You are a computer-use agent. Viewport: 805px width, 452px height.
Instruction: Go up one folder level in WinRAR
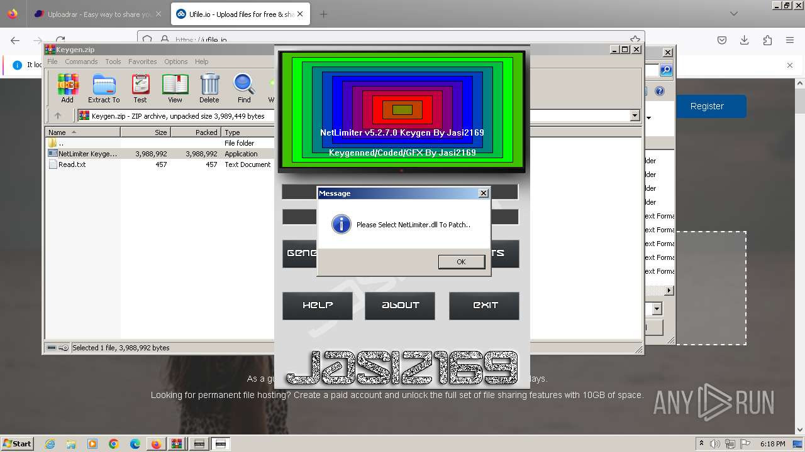58,116
